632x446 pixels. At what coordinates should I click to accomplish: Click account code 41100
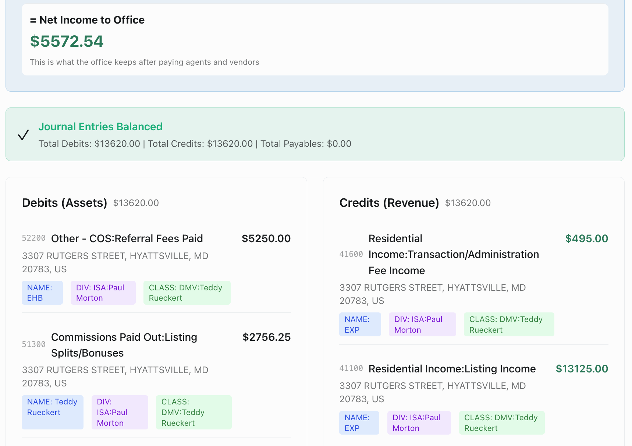351,368
